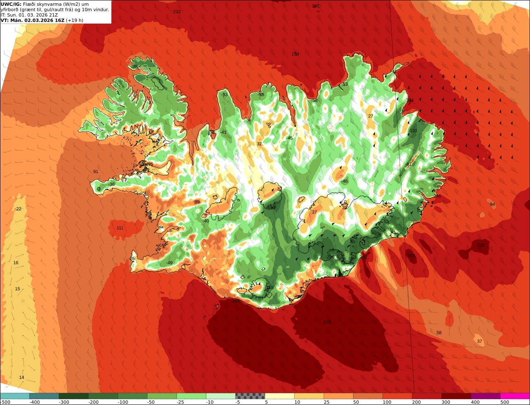Click the map value '-49' on the southwest peninsula
This screenshot has height=405, width=530.
click(169, 263)
